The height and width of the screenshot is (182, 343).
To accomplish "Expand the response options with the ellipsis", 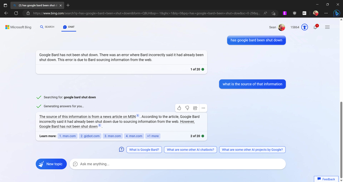I will point(203,108).
